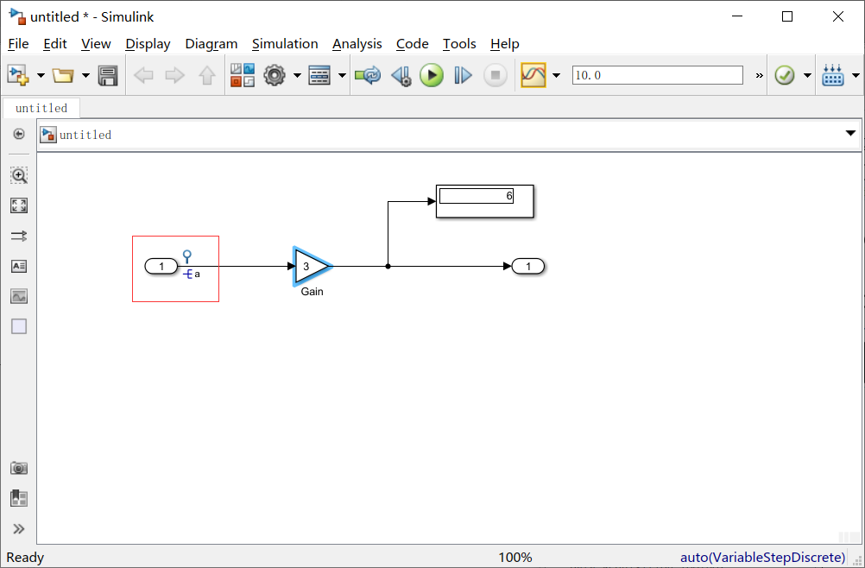Open Model Configuration Parameters gear icon
Screen dimensions: 865x568
[274, 75]
